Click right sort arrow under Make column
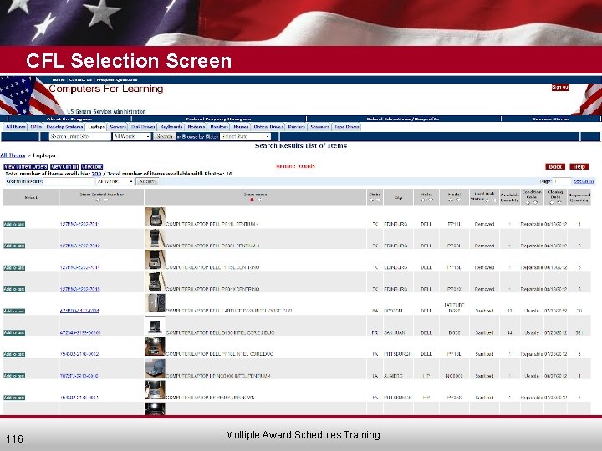This screenshot has height=451, width=602. 431,200
